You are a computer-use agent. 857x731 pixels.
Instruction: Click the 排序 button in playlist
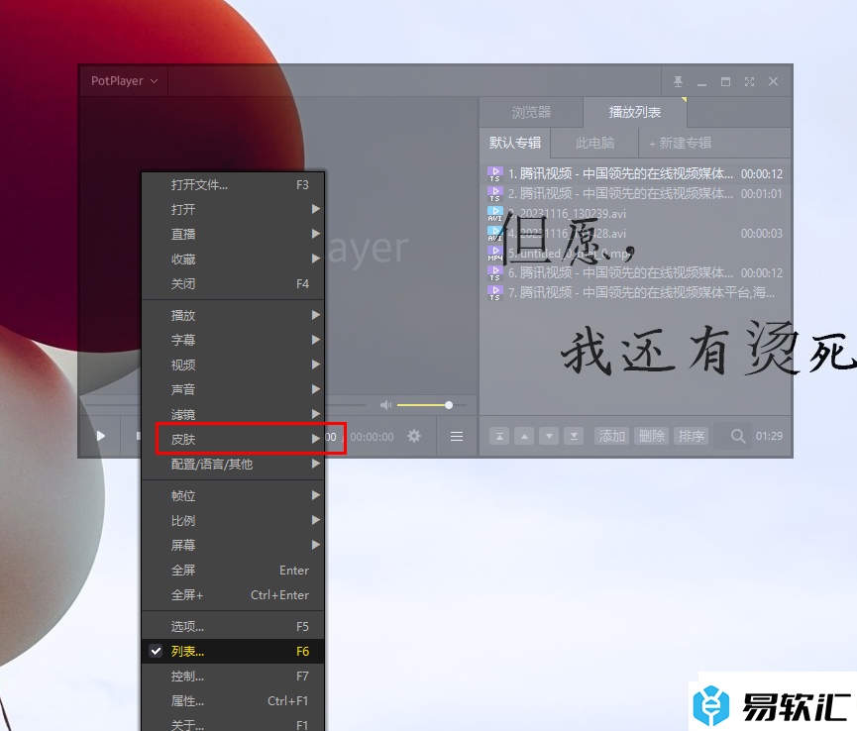pyautogui.click(x=692, y=436)
